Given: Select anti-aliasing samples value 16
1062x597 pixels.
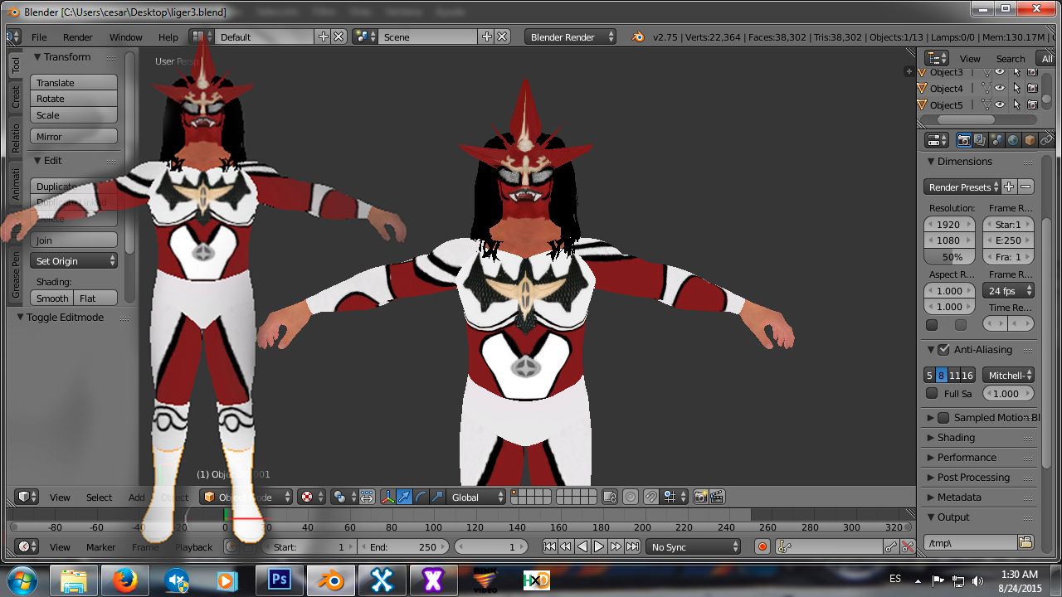Looking at the screenshot, I should pos(967,376).
